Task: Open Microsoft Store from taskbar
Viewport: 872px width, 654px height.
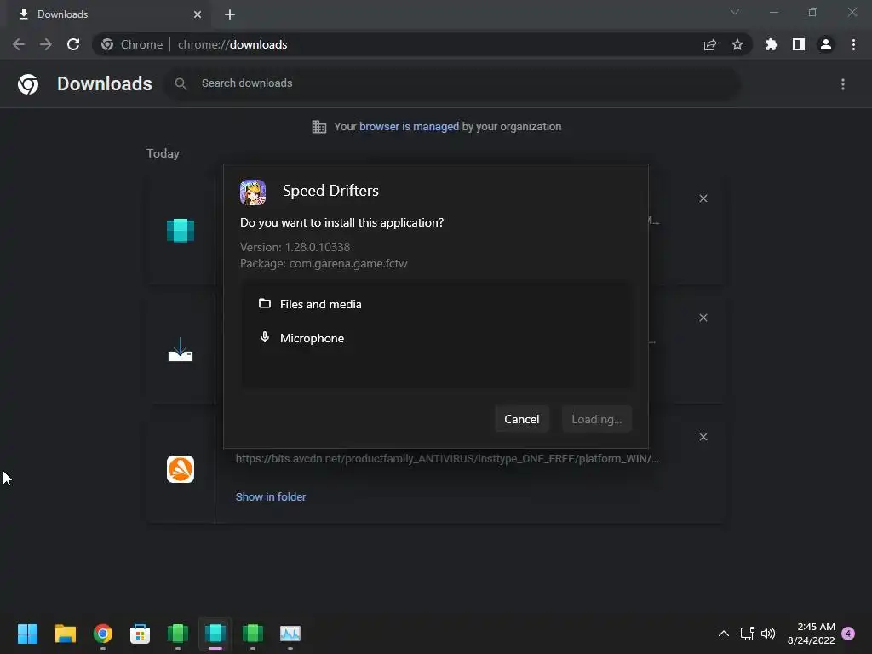Action: [x=141, y=634]
